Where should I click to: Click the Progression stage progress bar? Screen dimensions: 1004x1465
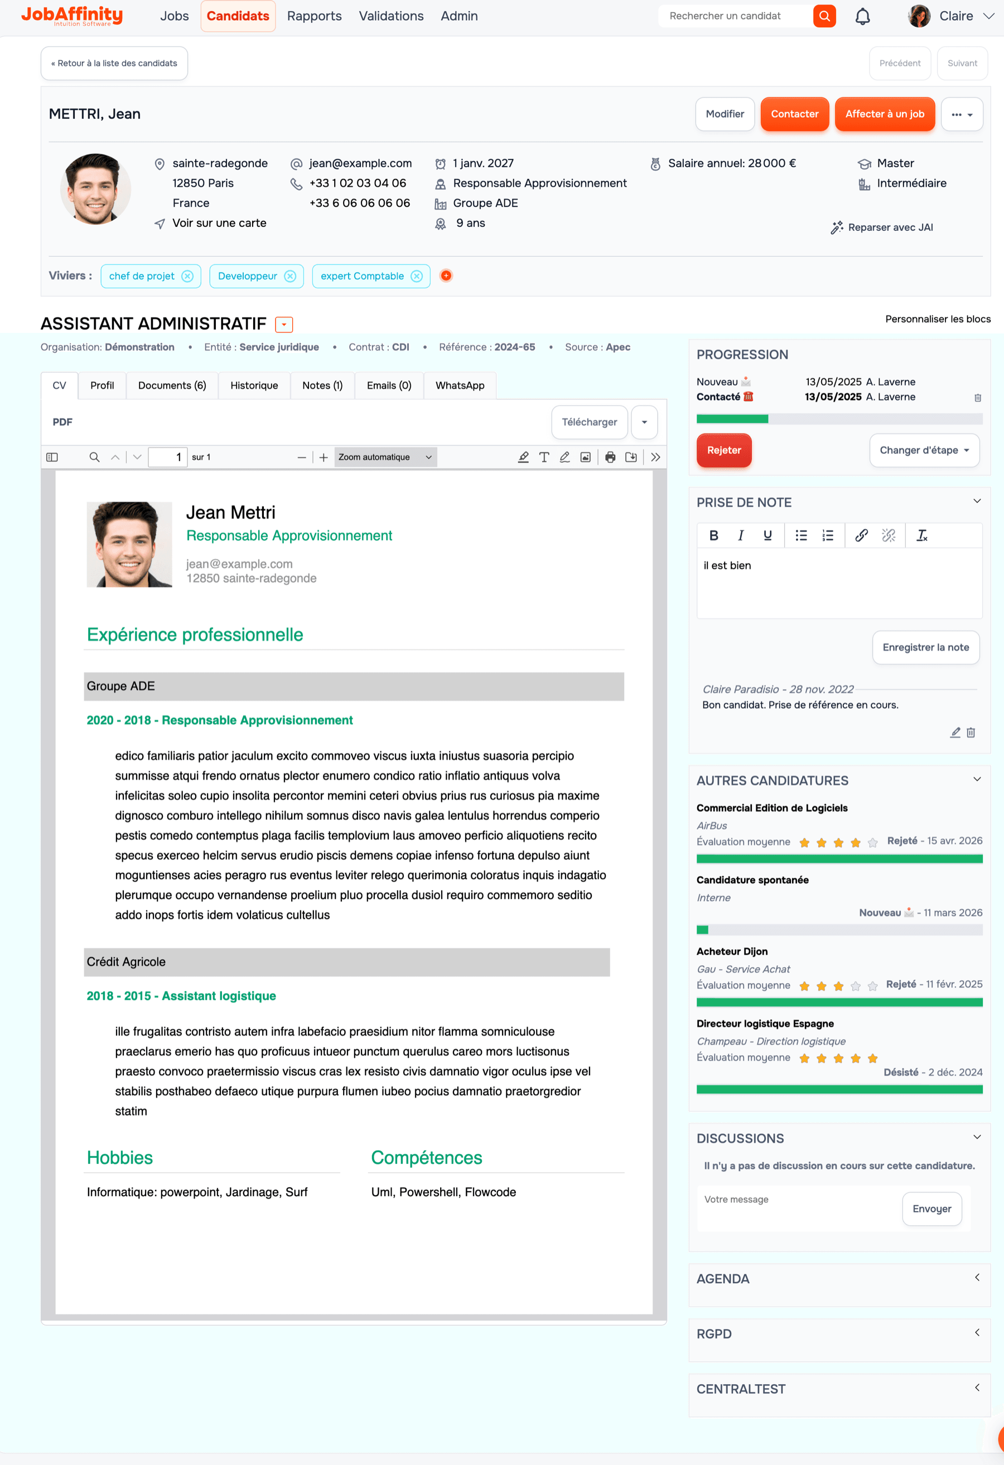839,419
